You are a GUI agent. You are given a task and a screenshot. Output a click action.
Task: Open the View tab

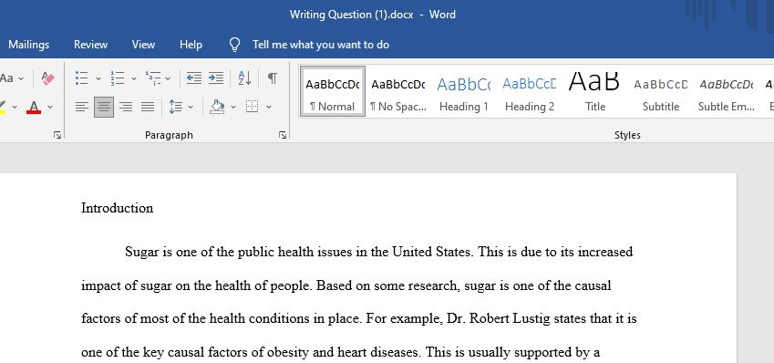pos(143,45)
